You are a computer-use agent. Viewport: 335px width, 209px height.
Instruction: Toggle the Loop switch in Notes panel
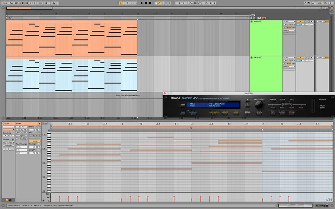35,141
